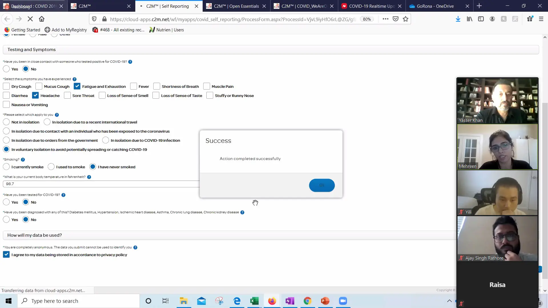Open page actions three-dot menu
The image size is (548, 308).
[x=385, y=19]
